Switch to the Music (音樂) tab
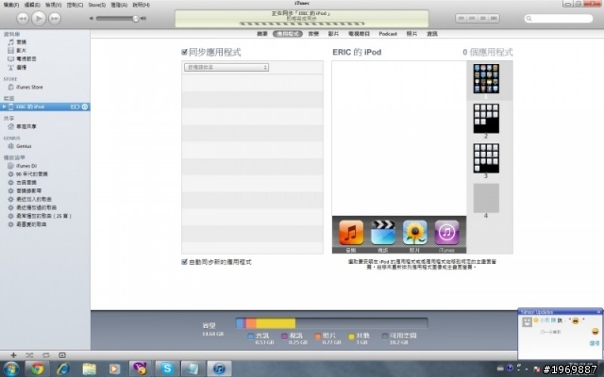The image size is (604, 377). 313,34
